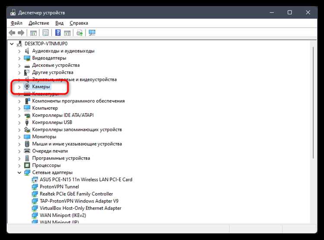Collapse the Сетевые адаптеры category
Viewport: 324px width, 240px height.
(x=19, y=173)
